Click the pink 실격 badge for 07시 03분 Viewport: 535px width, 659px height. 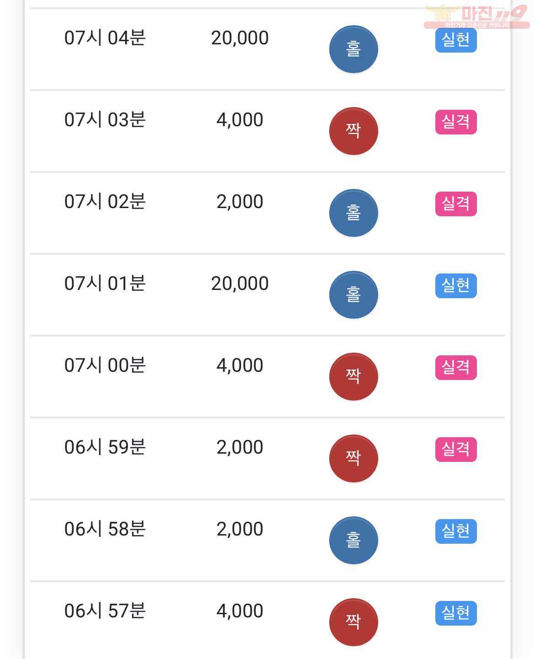456,122
